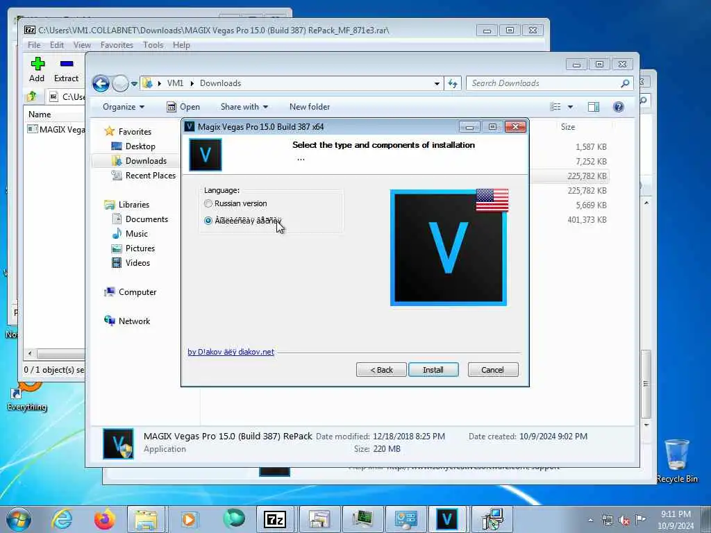711x533 pixels.
Task: Expand the address bar history dropdown
Action: pos(437,84)
